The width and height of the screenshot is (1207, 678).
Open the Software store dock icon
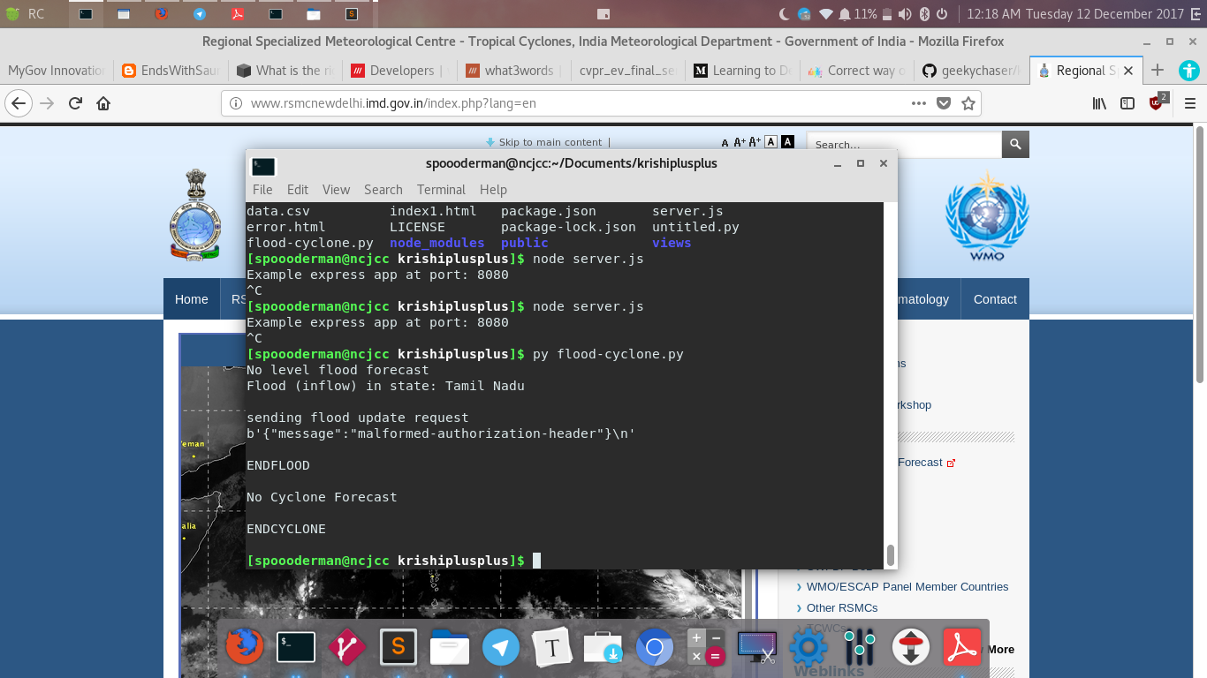tap(603, 649)
